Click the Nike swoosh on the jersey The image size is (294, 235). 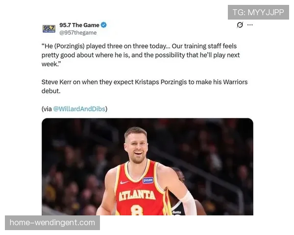pyautogui.click(x=124, y=182)
